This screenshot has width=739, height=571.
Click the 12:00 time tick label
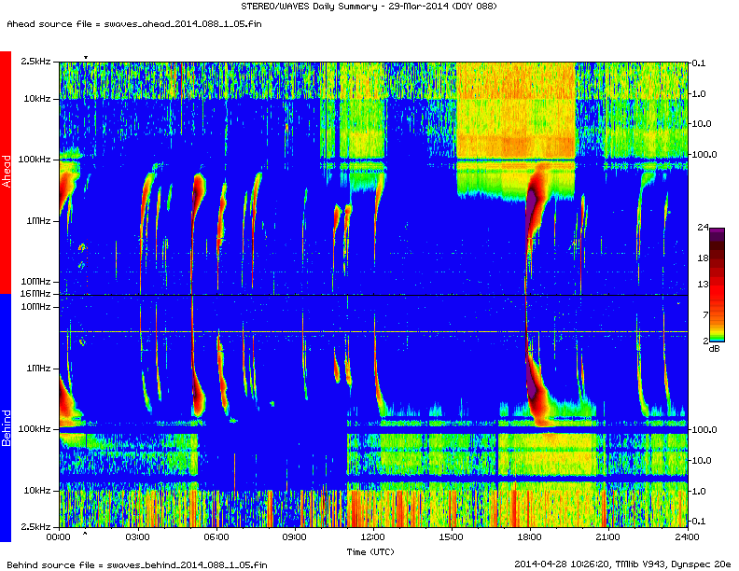(x=373, y=537)
